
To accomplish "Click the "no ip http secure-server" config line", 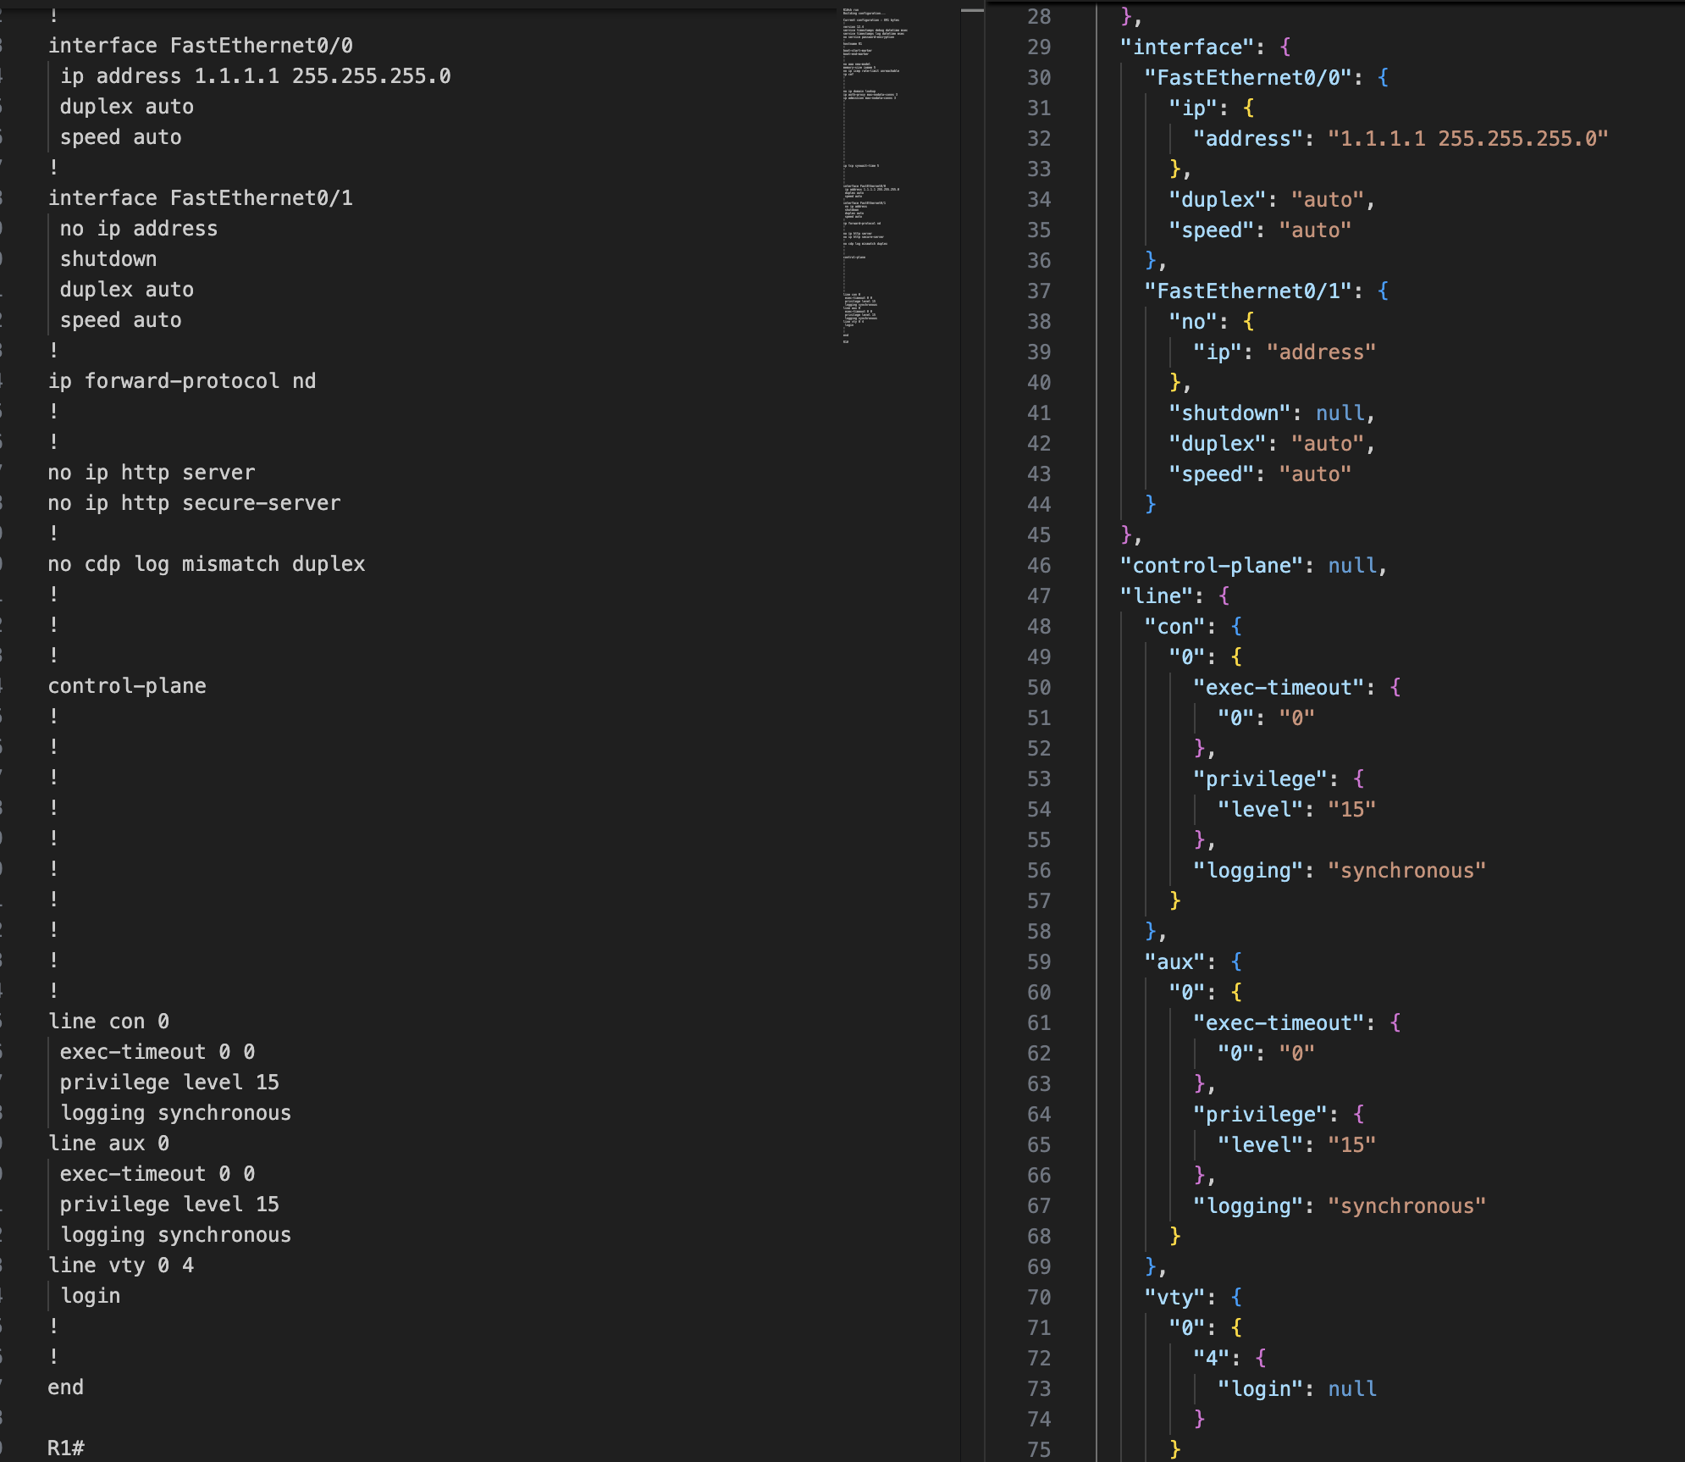I will click(193, 502).
